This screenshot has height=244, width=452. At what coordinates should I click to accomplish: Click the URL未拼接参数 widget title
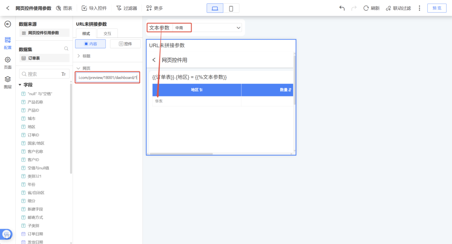[x=167, y=45]
